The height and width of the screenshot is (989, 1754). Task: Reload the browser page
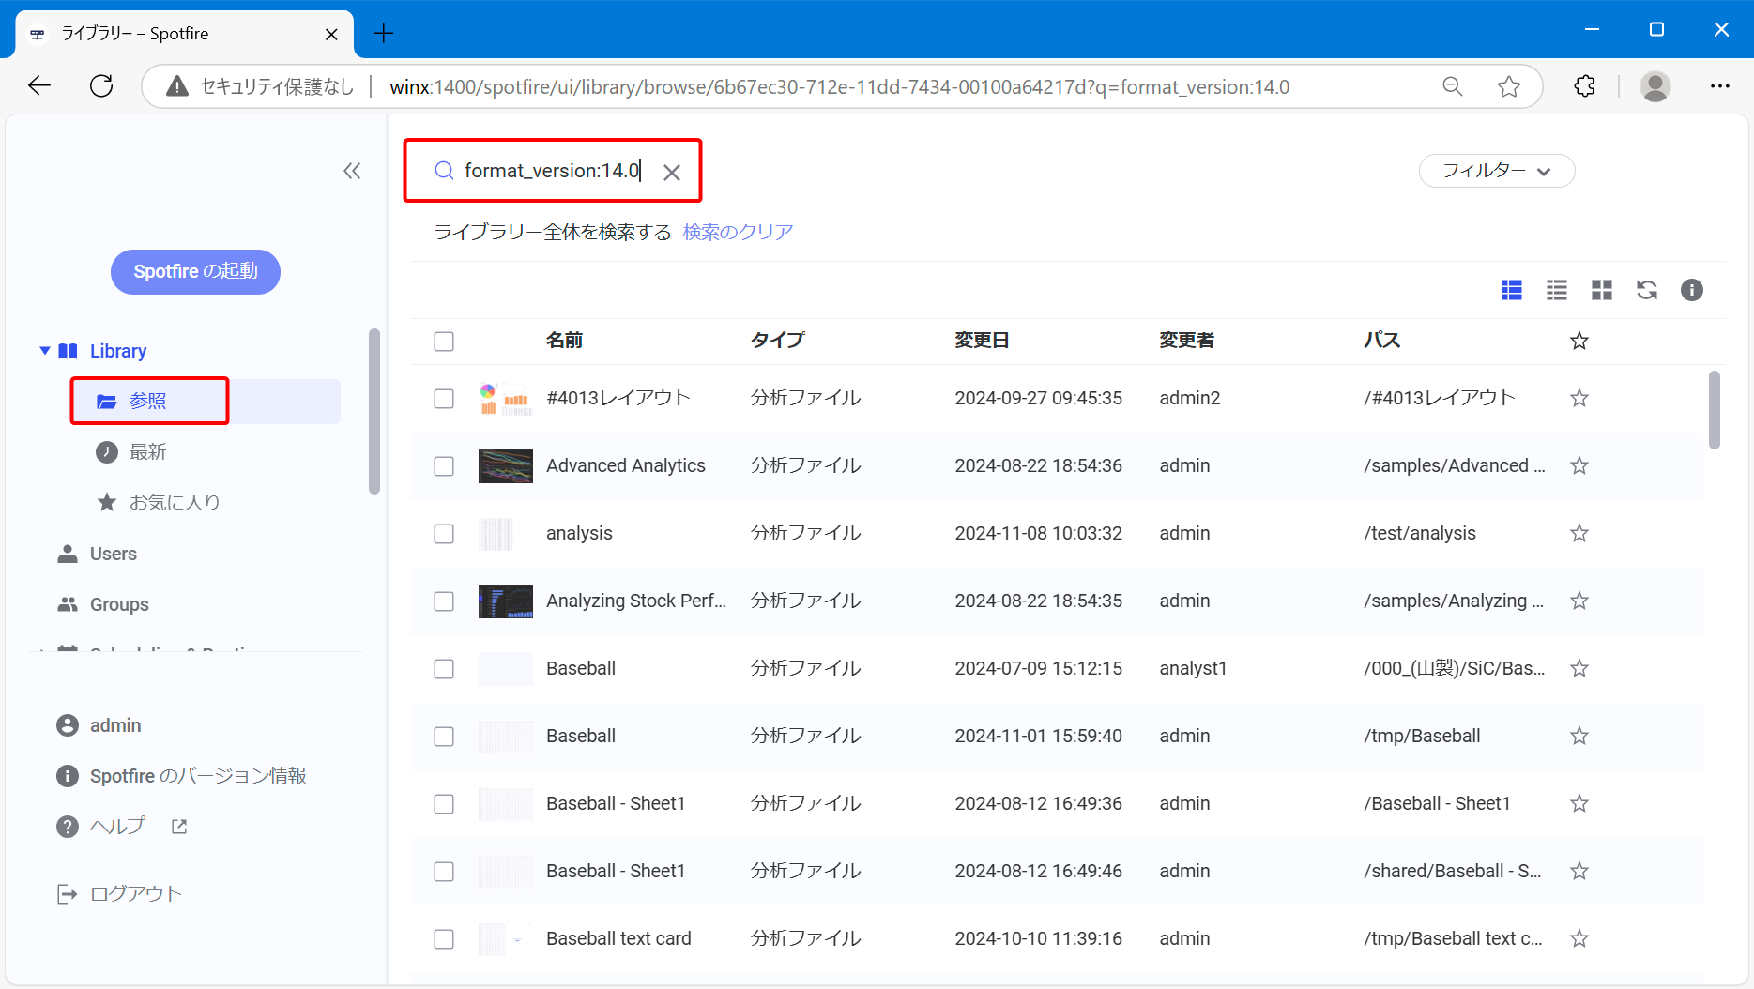(101, 86)
